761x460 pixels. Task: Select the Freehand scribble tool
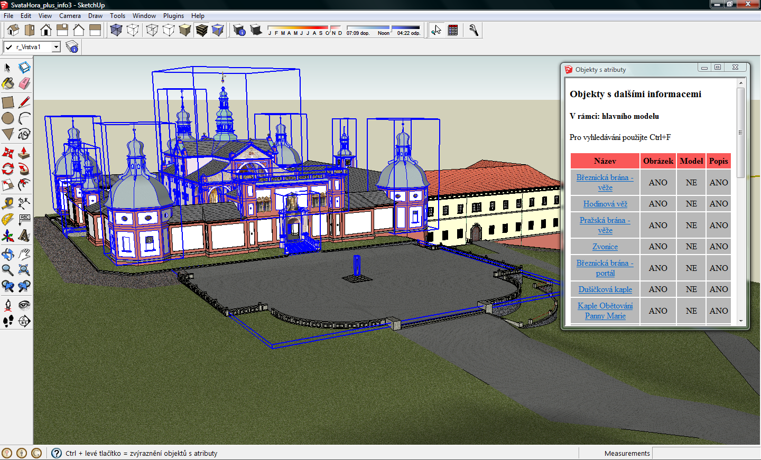(x=24, y=134)
